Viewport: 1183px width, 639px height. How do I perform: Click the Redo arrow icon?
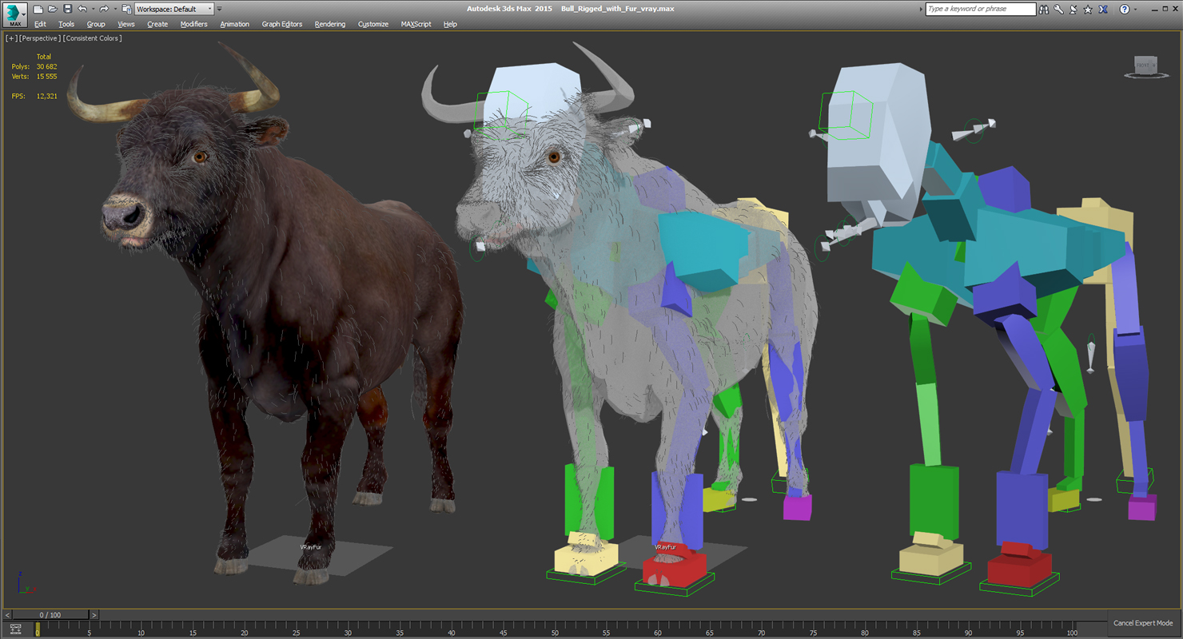[103, 9]
